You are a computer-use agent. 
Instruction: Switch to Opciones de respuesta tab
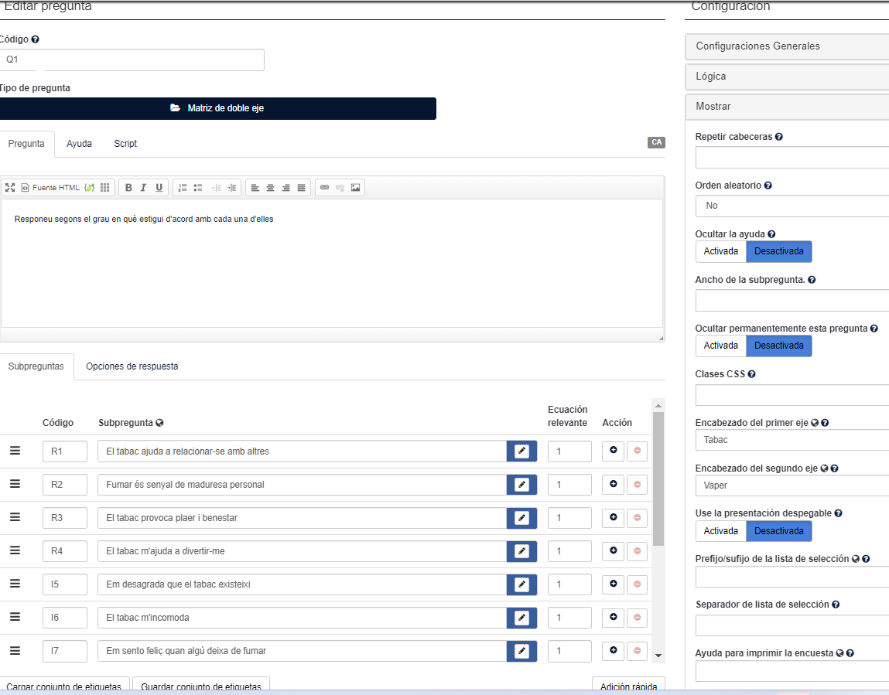point(132,366)
